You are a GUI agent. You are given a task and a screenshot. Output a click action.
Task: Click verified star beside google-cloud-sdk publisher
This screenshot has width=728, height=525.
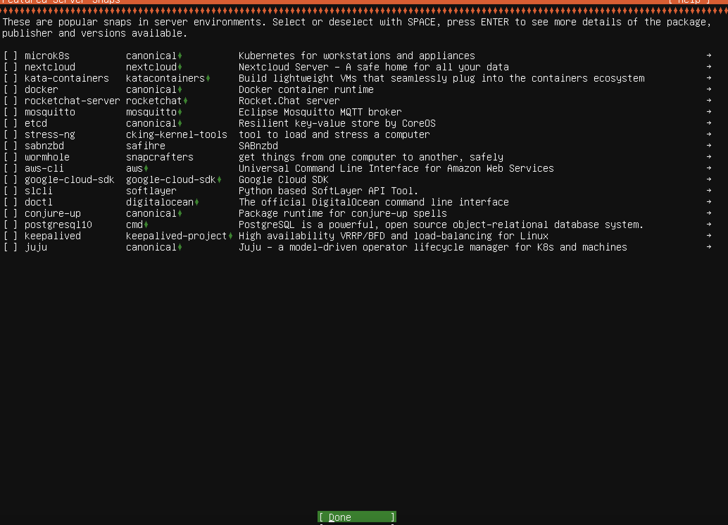click(219, 180)
